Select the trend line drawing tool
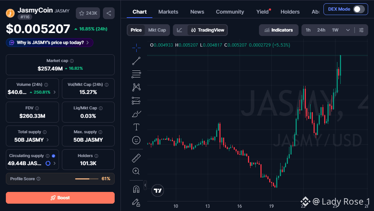This screenshot has width=374, height=211. pos(136,61)
